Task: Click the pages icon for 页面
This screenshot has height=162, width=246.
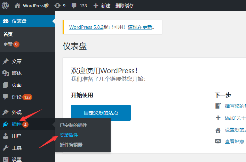Action: click(x=6, y=85)
